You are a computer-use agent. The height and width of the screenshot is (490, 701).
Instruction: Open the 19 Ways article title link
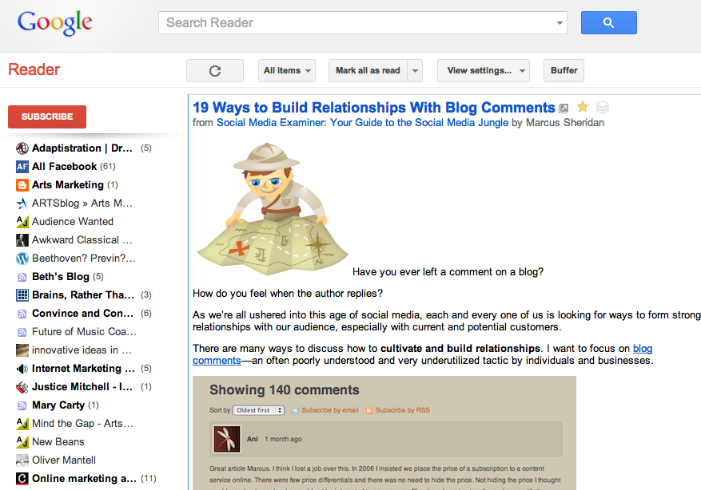pyautogui.click(x=374, y=108)
